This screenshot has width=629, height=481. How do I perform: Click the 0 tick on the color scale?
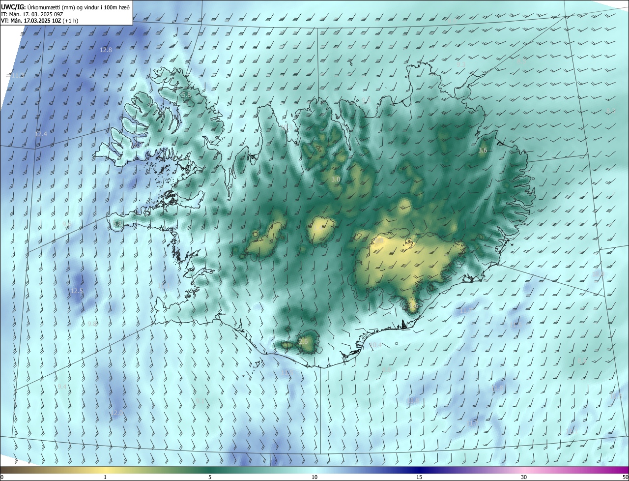tap(2, 478)
